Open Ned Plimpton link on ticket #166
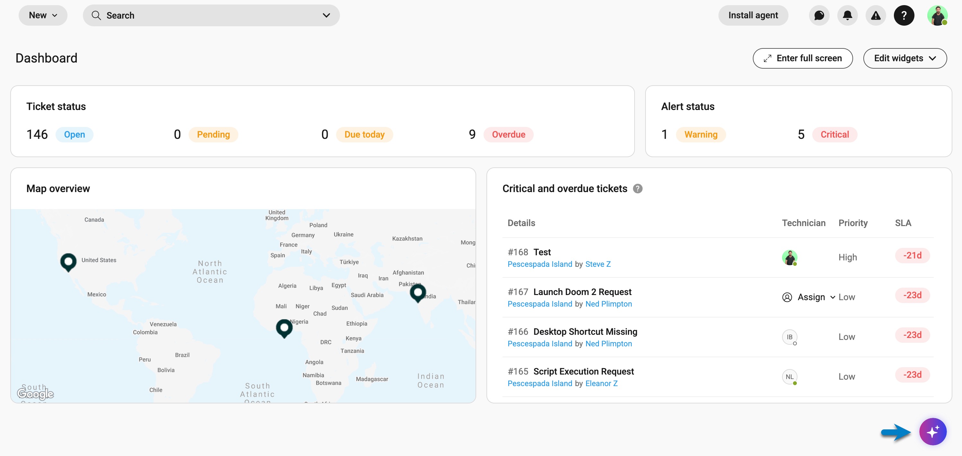The width and height of the screenshot is (962, 456). pos(608,343)
